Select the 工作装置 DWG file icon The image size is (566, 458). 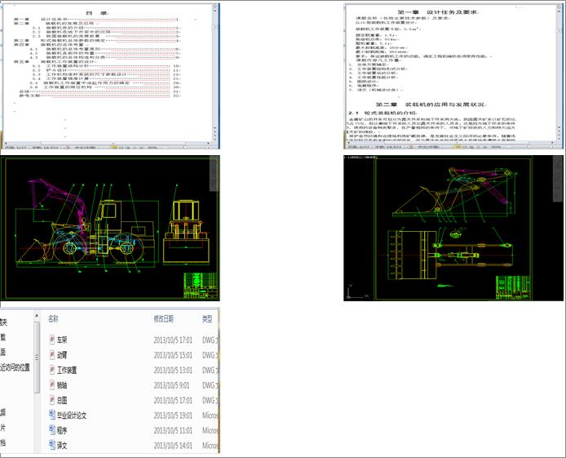(52, 370)
